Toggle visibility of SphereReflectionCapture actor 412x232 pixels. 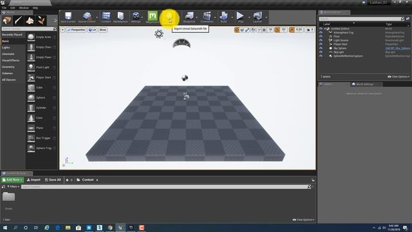(321, 56)
